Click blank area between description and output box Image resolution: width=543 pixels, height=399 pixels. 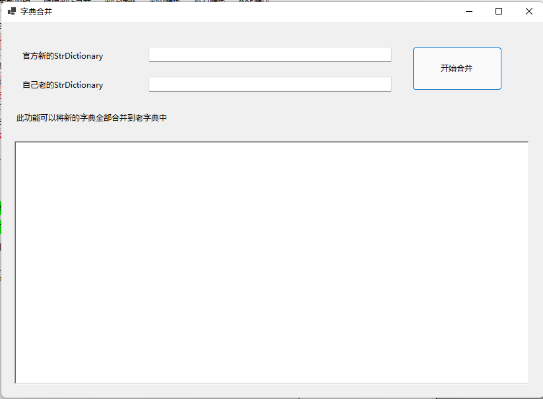(x=264, y=132)
